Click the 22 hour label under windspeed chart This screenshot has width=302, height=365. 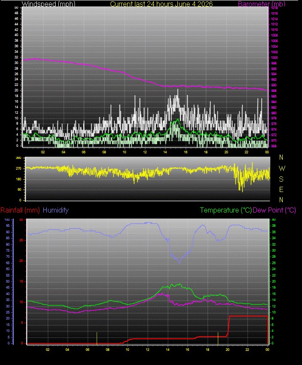pos(246,152)
